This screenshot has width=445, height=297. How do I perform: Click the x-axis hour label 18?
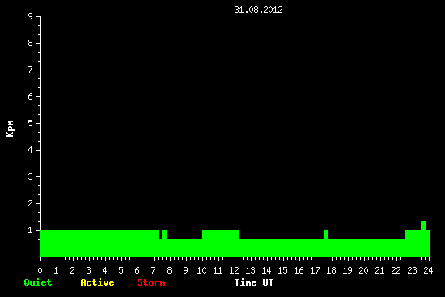[331, 270]
